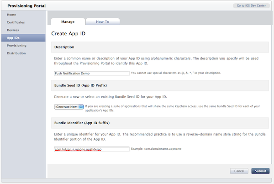Open the Devices section

tap(13, 30)
